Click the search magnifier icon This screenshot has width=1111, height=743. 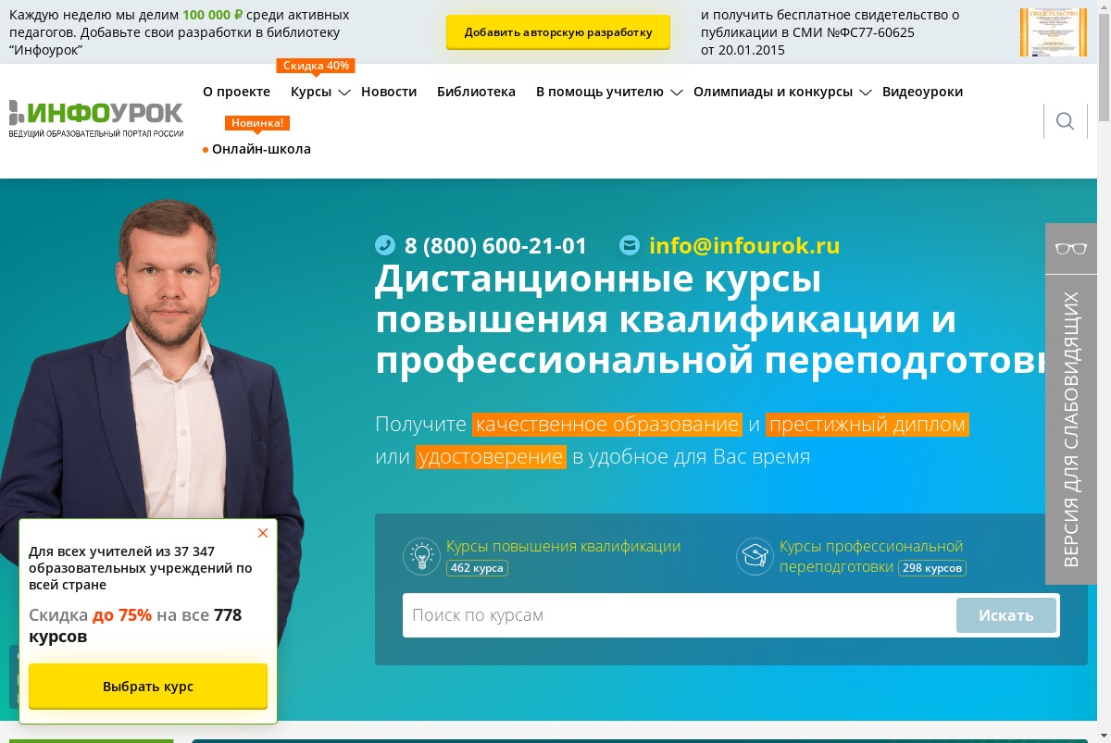pos(1065,121)
